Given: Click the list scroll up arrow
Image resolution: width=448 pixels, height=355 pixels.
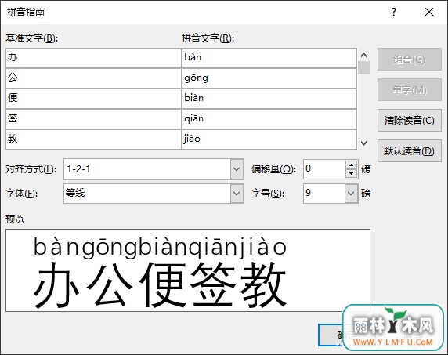Looking at the screenshot, I should (x=363, y=55).
